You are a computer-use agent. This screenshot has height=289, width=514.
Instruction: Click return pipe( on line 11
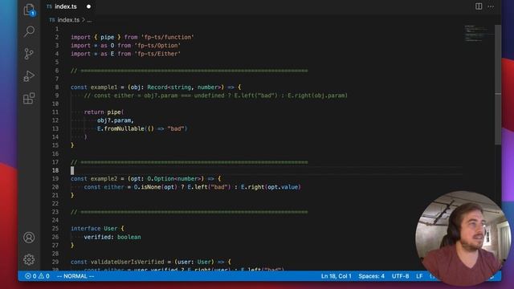click(104, 112)
